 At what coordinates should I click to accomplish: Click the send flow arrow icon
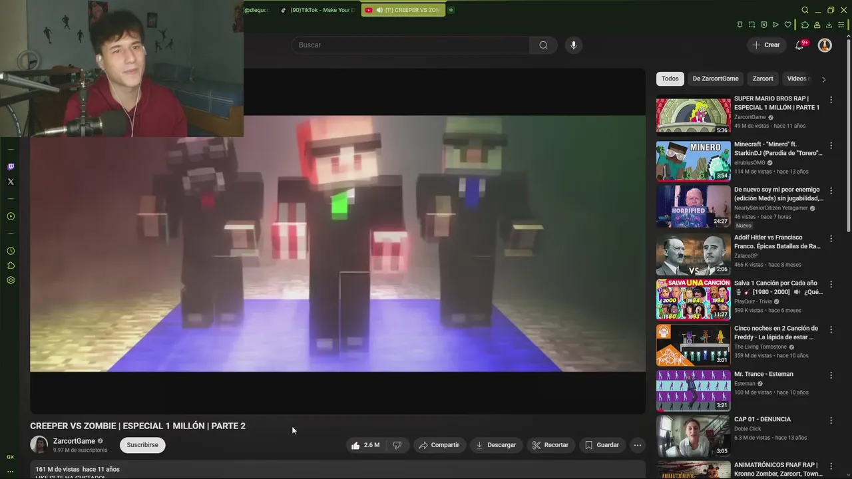pos(775,25)
